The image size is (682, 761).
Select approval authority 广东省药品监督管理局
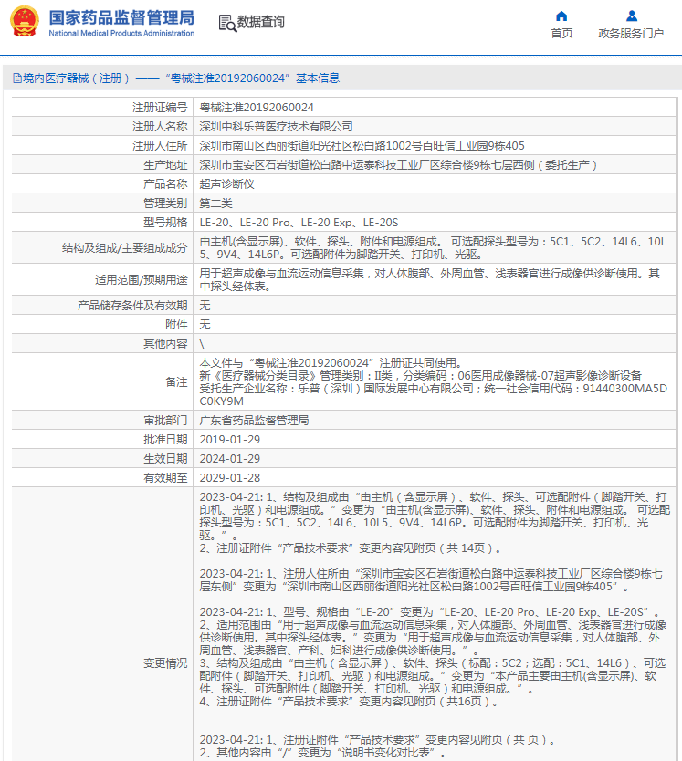[254, 421]
